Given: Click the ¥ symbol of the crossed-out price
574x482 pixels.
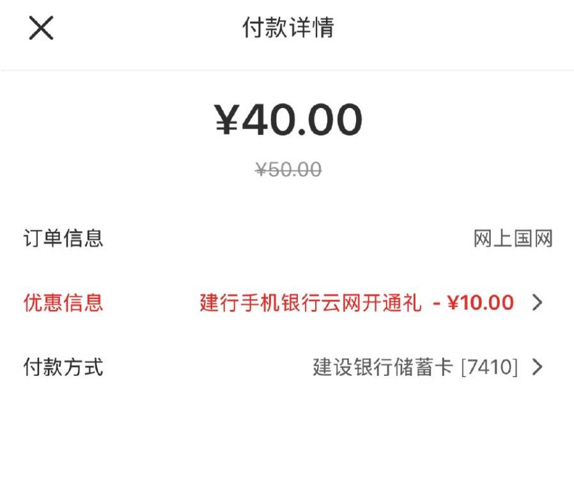Looking at the screenshot, I should pyautogui.click(x=261, y=169).
